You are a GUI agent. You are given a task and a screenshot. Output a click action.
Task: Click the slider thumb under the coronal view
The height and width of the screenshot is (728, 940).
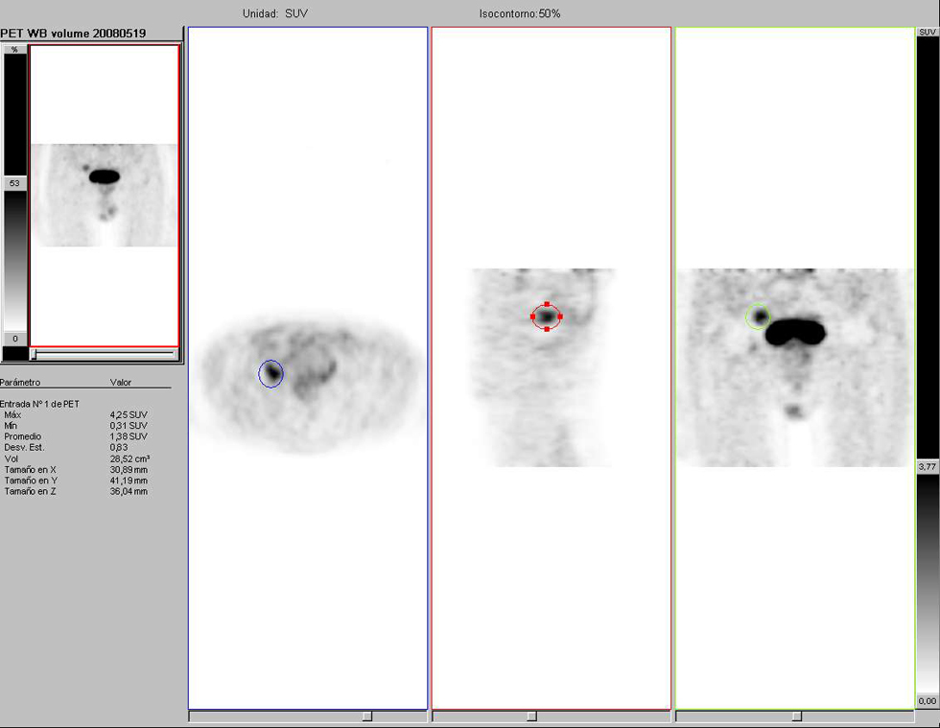tap(796, 716)
